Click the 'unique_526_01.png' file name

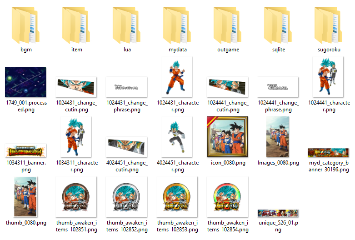[x=278, y=226]
